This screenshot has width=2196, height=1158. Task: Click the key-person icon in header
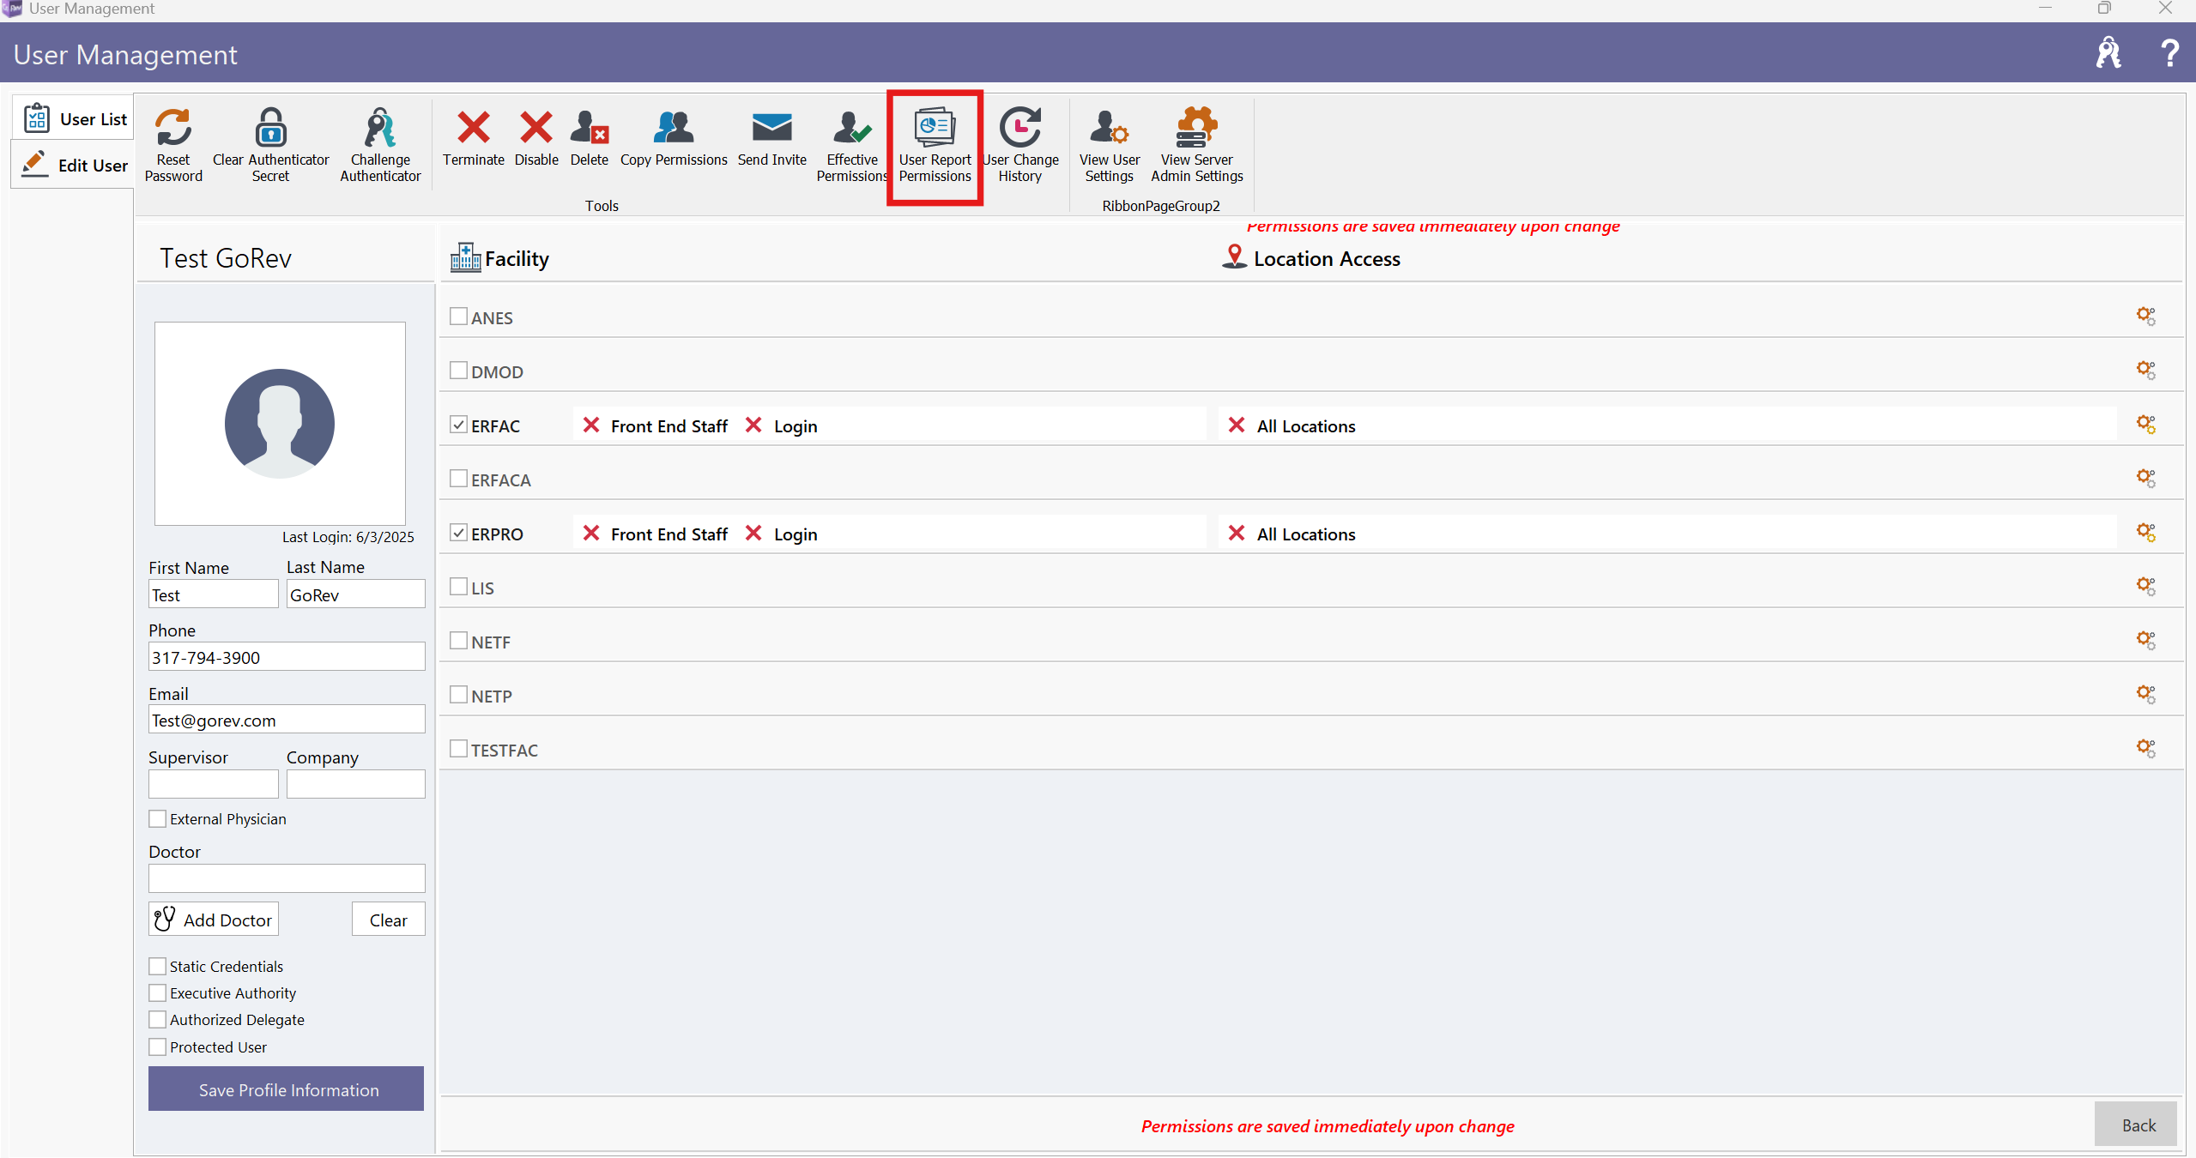(x=2108, y=53)
